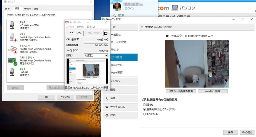Click the CPU占有率 value field
256x137 pixels.
tap(96, 40)
